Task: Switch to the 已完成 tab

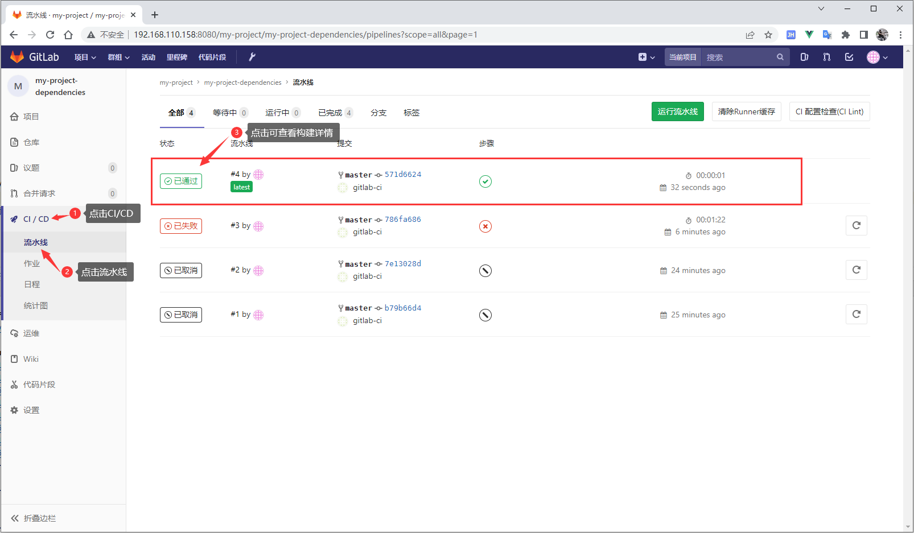Action: point(336,113)
